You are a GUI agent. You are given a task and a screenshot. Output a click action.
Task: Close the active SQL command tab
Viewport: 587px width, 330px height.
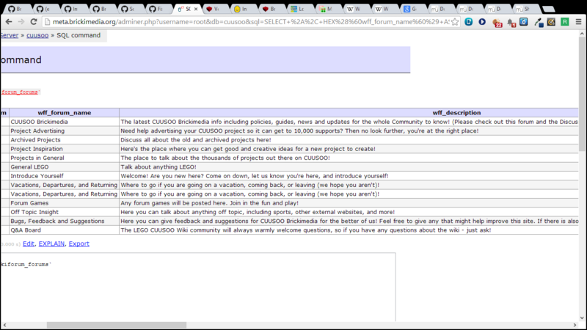196,9
